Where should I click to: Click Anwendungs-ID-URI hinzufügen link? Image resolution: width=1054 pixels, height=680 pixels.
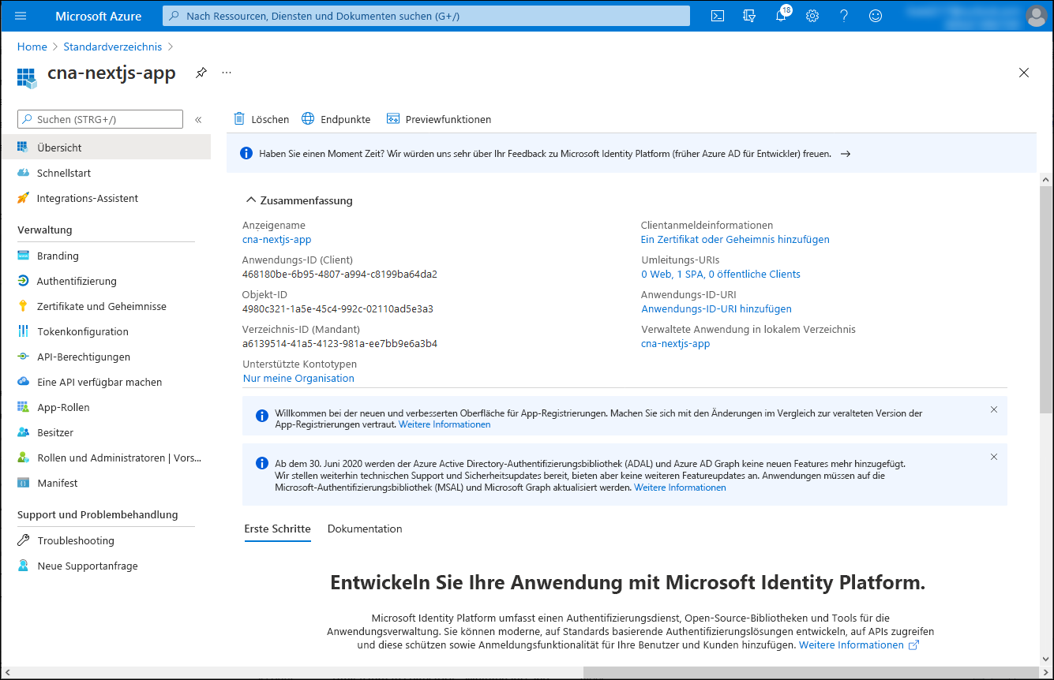[716, 308]
